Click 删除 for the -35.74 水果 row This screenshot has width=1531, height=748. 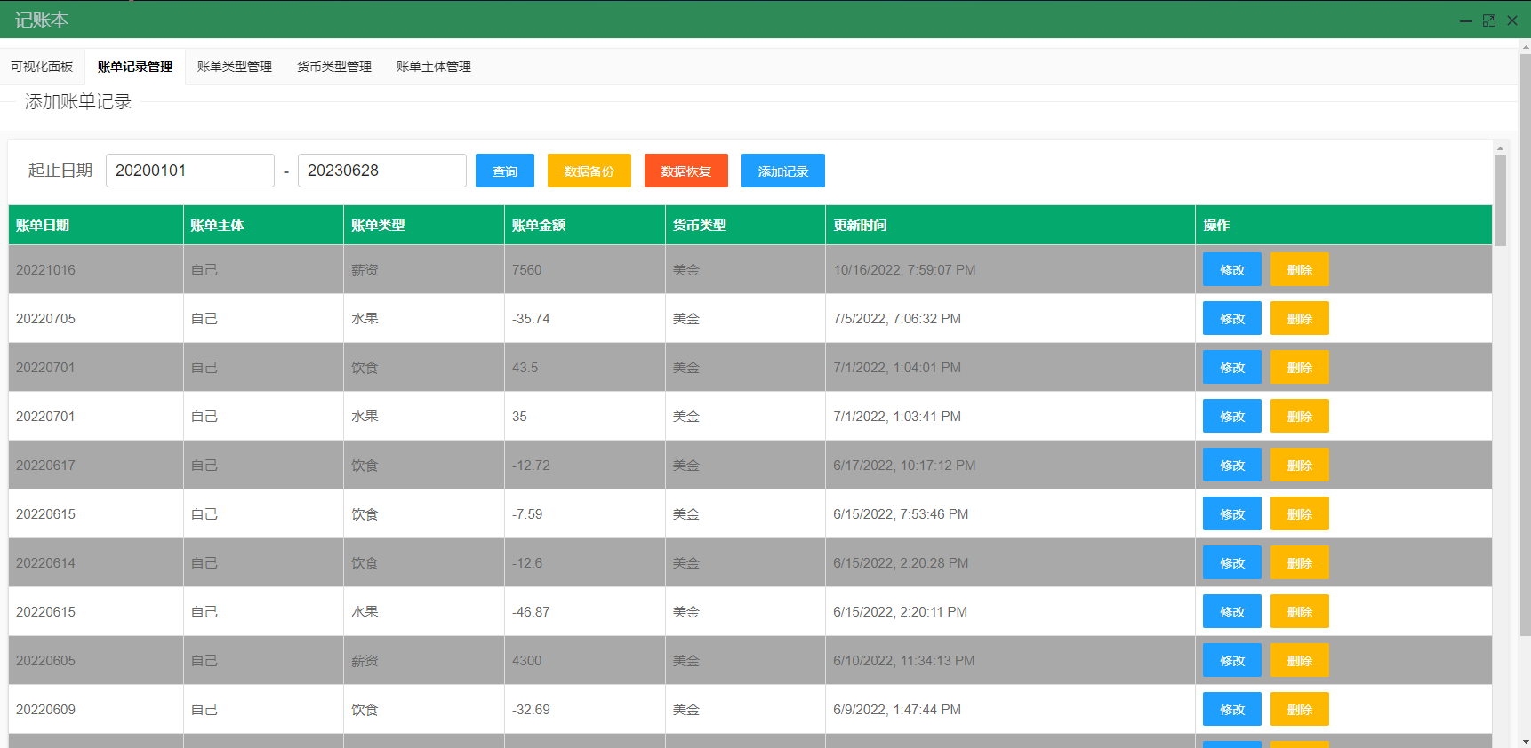(x=1300, y=318)
